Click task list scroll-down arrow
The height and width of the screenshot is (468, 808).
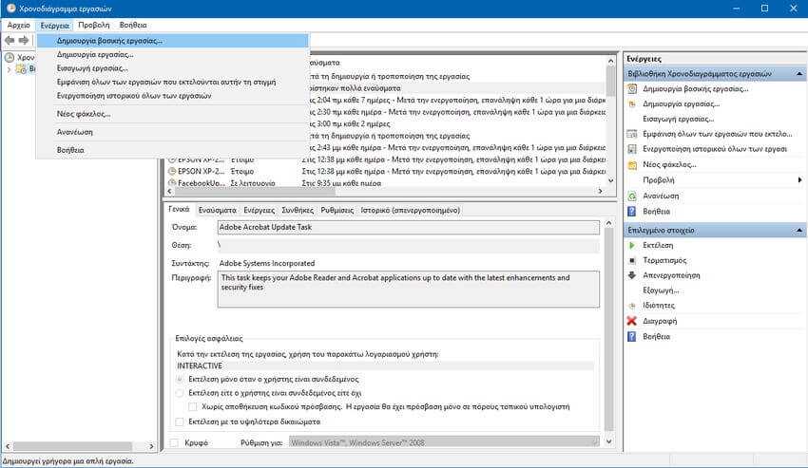click(610, 180)
